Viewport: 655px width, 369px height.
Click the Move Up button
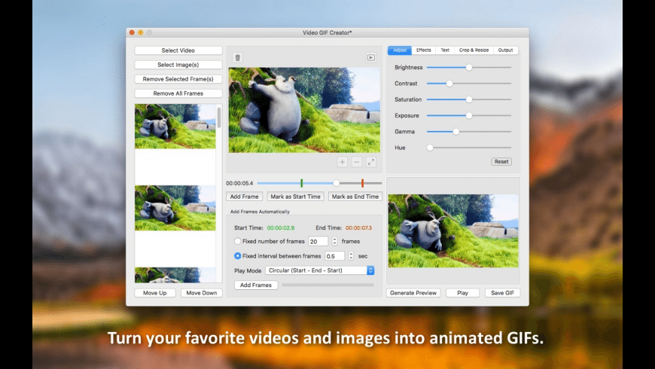[155, 293]
